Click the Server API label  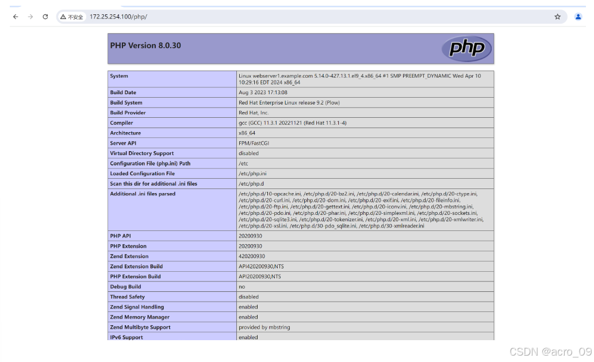pos(123,143)
